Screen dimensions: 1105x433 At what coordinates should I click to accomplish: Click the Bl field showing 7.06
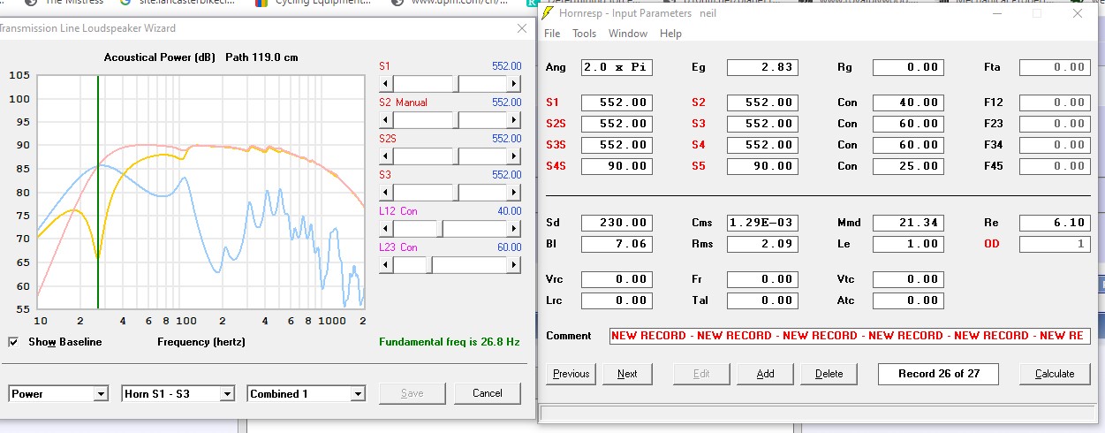point(617,244)
